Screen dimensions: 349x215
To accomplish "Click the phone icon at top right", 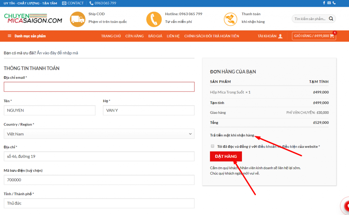I will pos(334,3).
